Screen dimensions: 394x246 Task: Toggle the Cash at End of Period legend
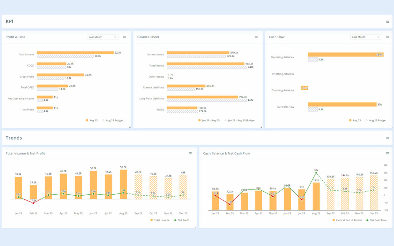347,220
